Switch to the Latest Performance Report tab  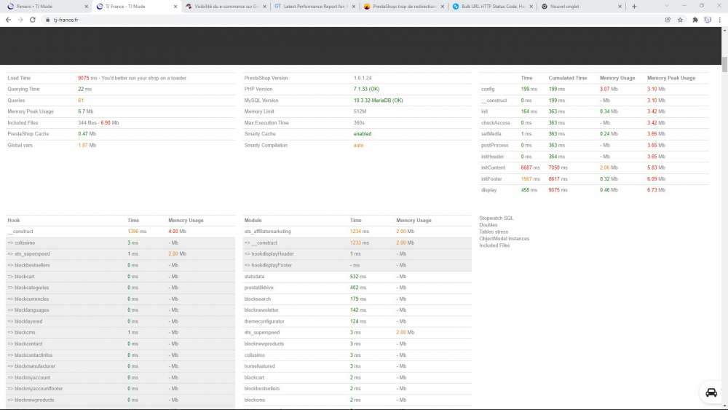click(314, 7)
